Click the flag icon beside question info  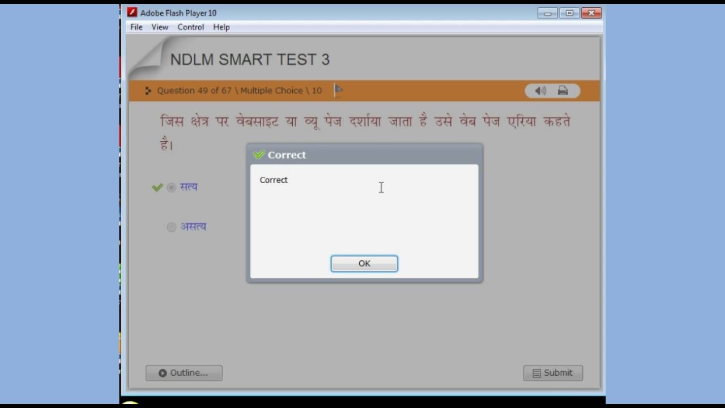pyautogui.click(x=338, y=90)
